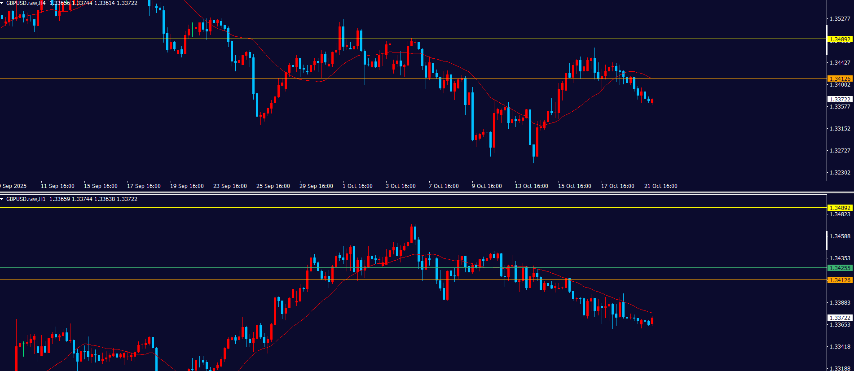Click the 21 Oct 16:00 time axis label
This screenshot has width=854, height=371.
[x=660, y=186]
